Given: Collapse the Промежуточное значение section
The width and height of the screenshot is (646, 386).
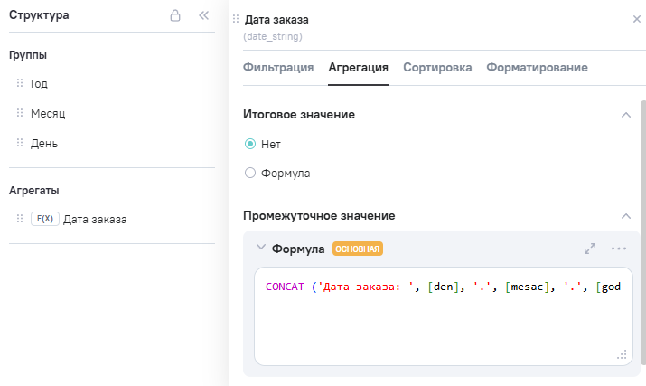Looking at the screenshot, I should (625, 216).
